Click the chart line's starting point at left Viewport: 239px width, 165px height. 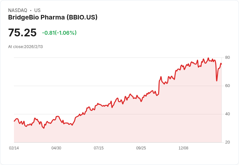coord(14,121)
